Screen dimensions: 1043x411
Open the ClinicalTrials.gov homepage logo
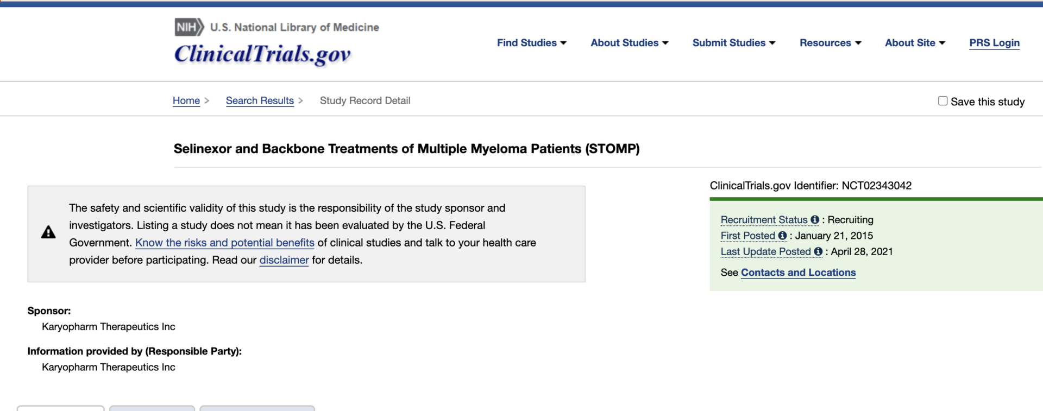coord(262,54)
